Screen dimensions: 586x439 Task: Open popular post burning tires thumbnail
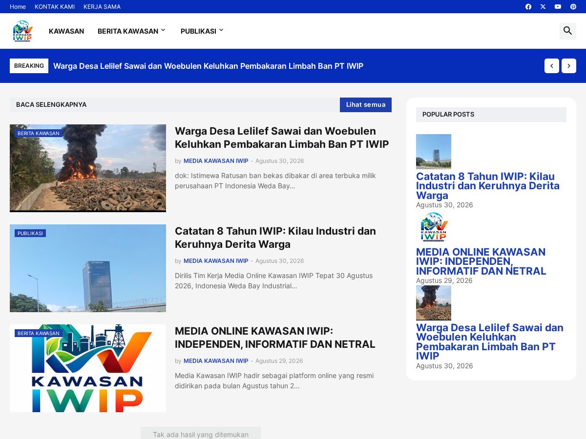click(x=434, y=303)
